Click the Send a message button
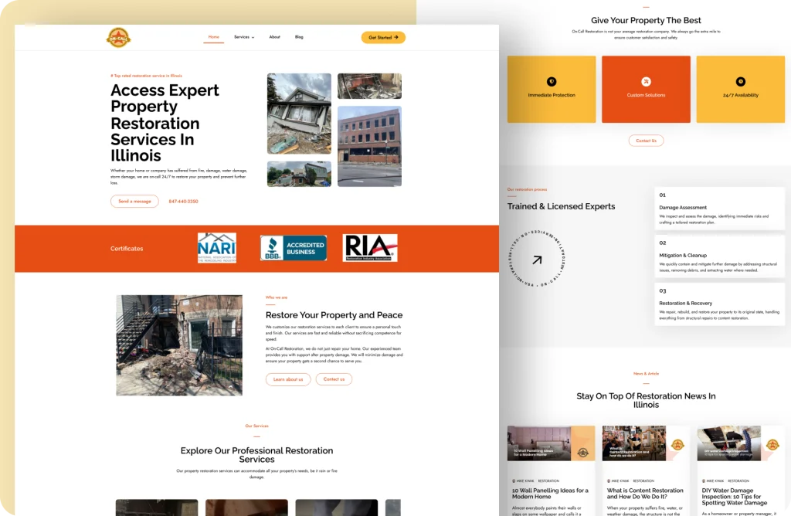791x516 pixels. (134, 202)
